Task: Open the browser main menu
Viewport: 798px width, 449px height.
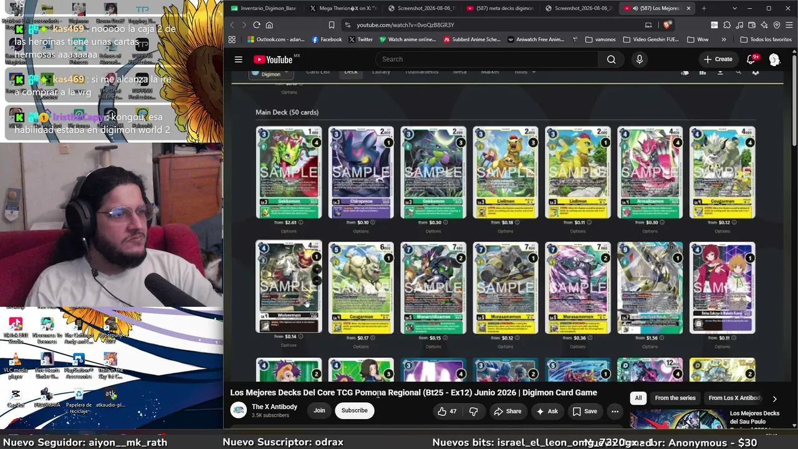Action: pos(789,25)
